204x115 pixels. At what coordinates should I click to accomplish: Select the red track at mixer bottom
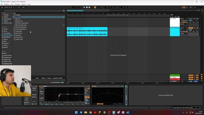175,79
